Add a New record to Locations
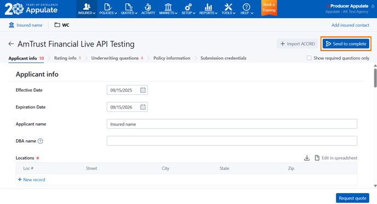The height and width of the screenshot is (204, 377). [x=31, y=180]
